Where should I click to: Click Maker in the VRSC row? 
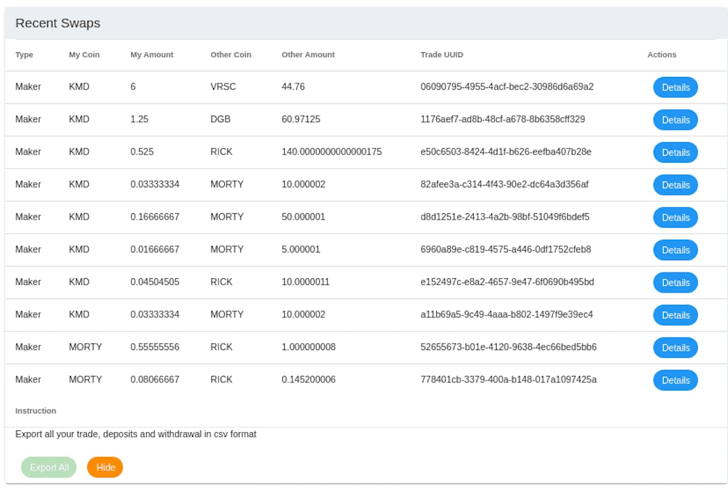[x=28, y=87]
